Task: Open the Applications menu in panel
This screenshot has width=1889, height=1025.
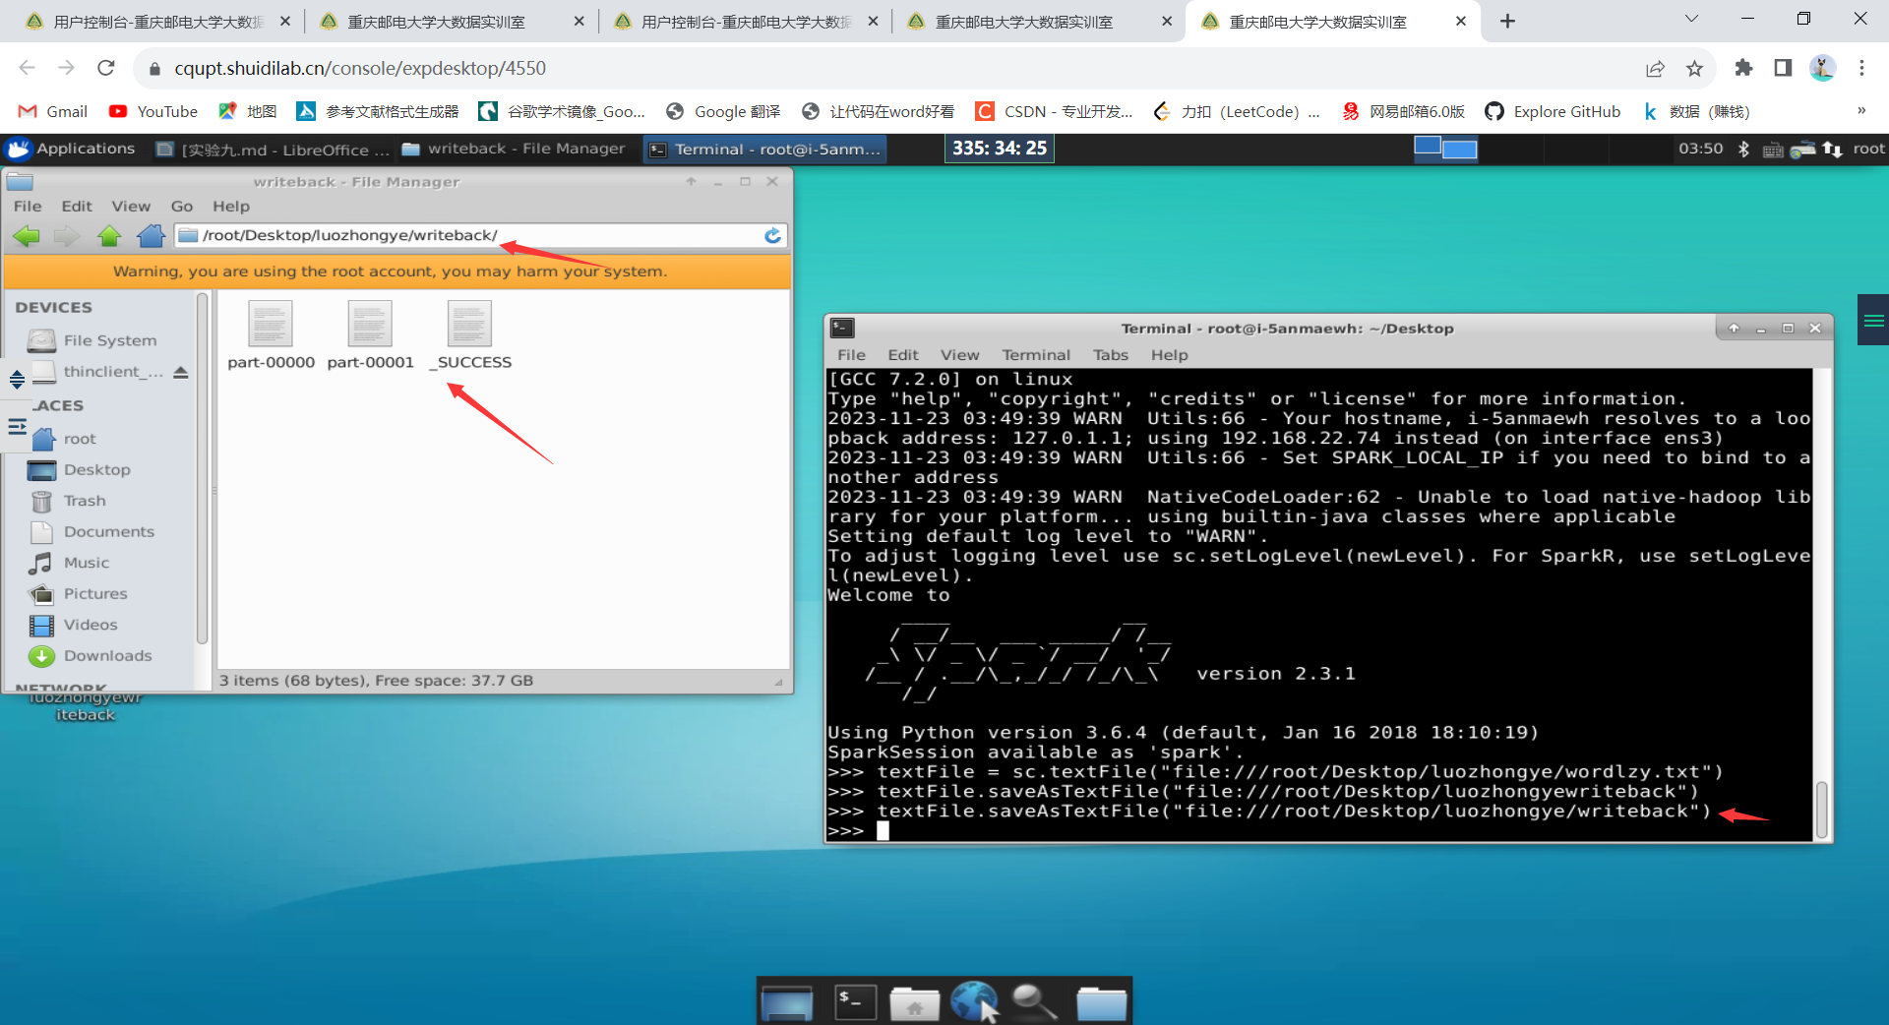Action: coord(70,149)
